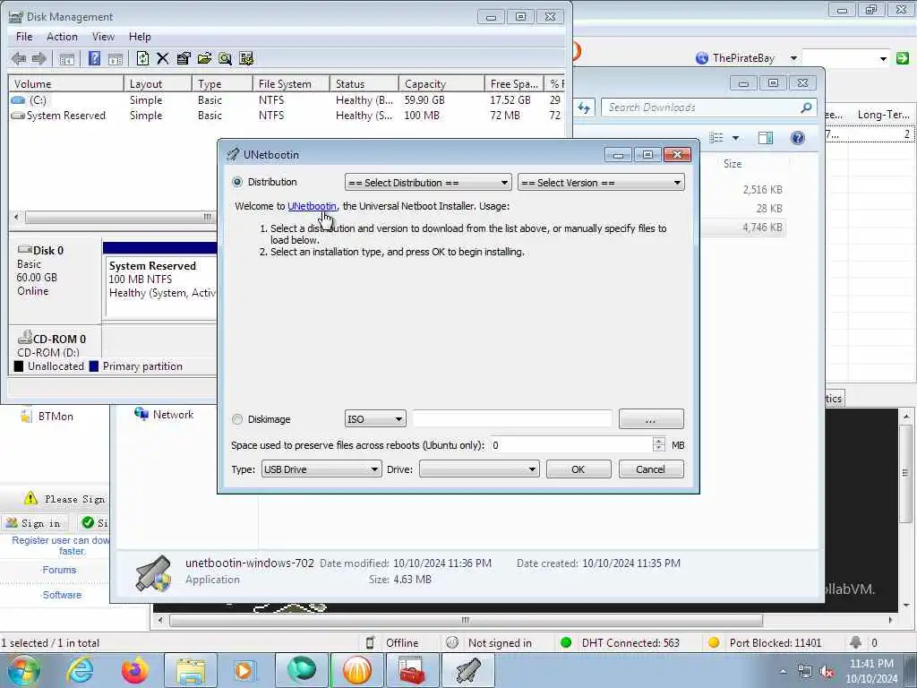The width and height of the screenshot is (917, 688).
Task: Click OK in UNetbootin
Action: [x=578, y=469]
